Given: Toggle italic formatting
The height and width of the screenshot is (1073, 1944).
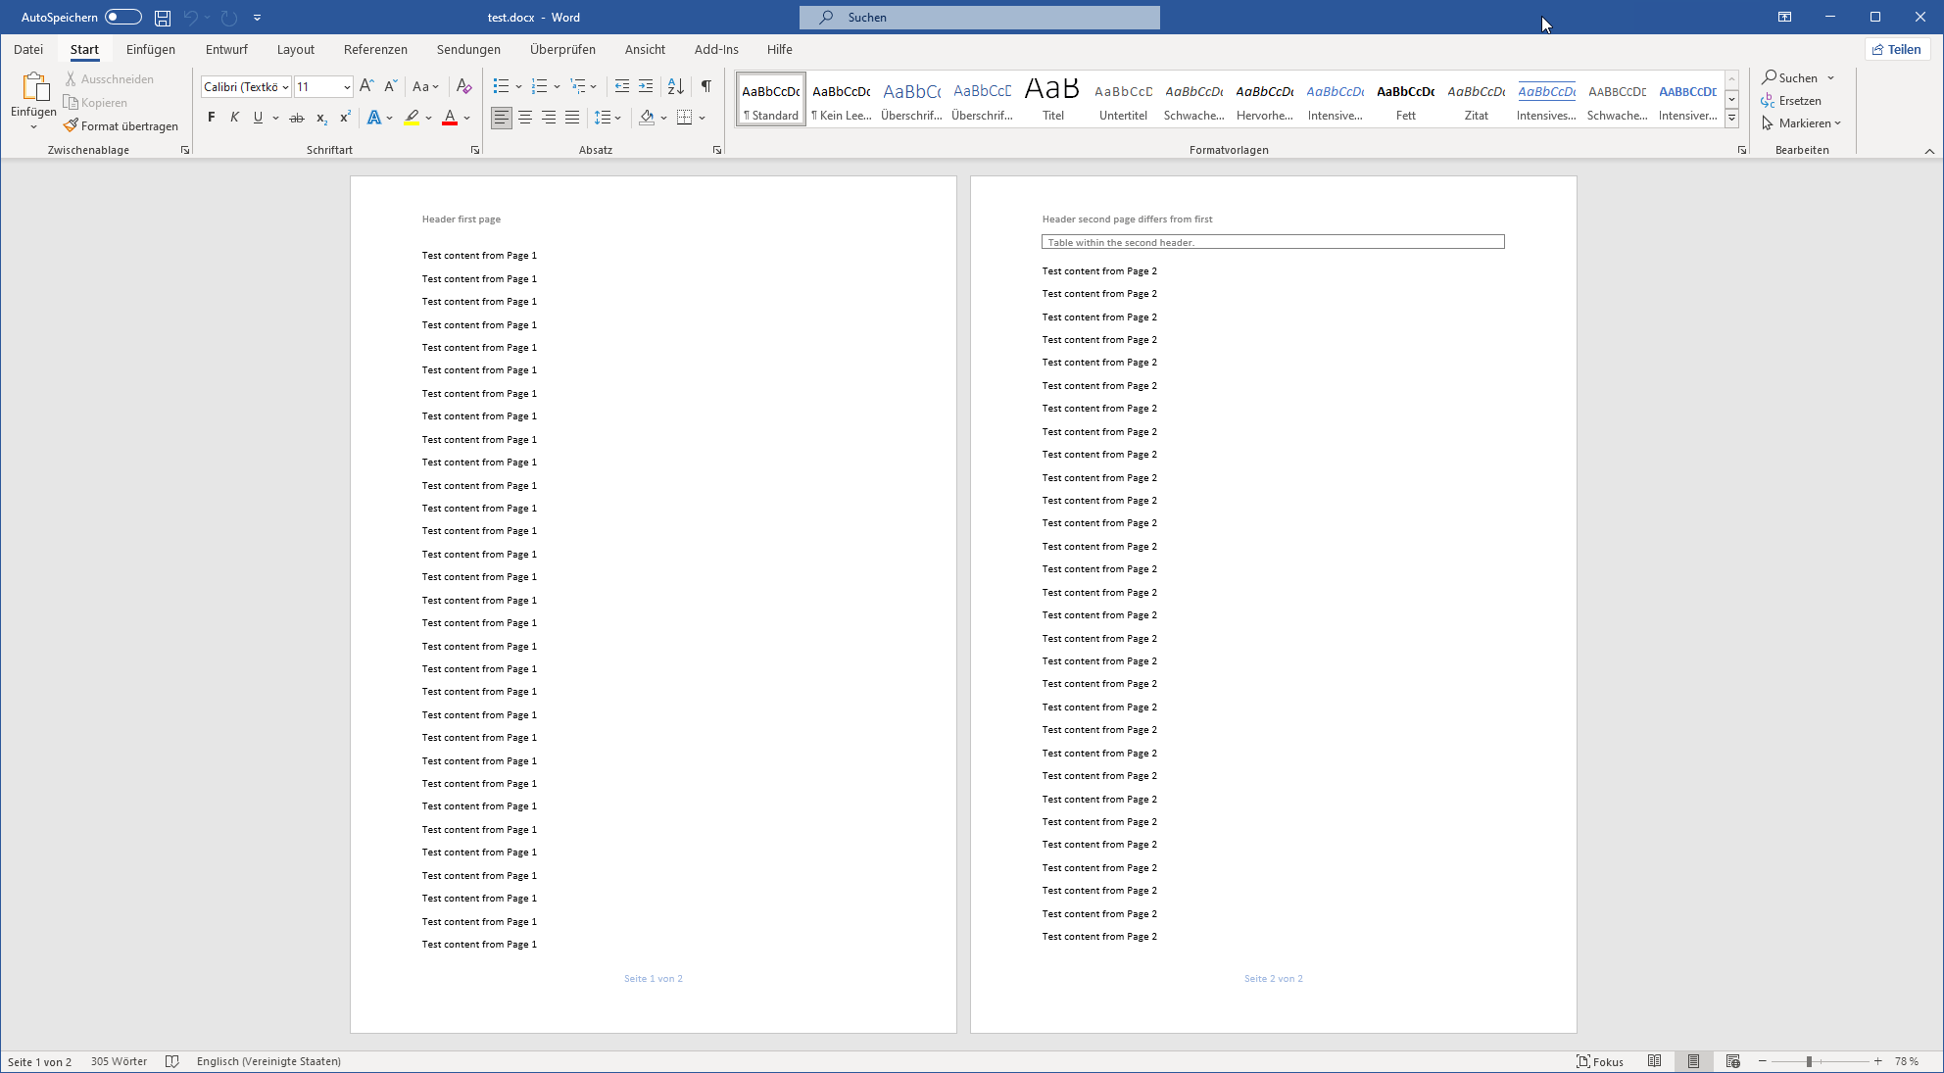Looking at the screenshot, I should (234, 118).
